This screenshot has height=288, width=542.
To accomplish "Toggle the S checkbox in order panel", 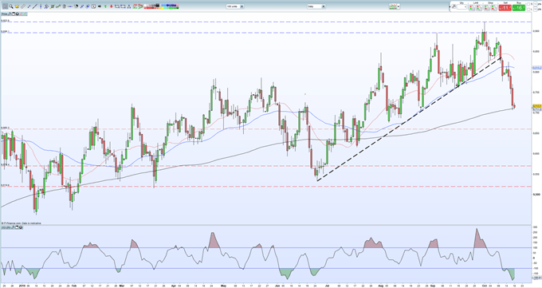I will pos(528,4).
